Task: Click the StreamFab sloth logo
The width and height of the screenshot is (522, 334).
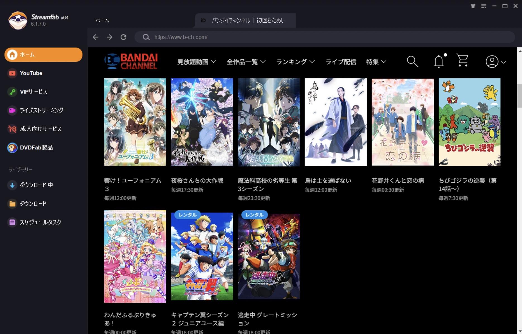Action: click(18, 20)
